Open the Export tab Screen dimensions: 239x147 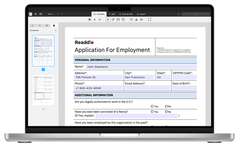click(141, 14)
